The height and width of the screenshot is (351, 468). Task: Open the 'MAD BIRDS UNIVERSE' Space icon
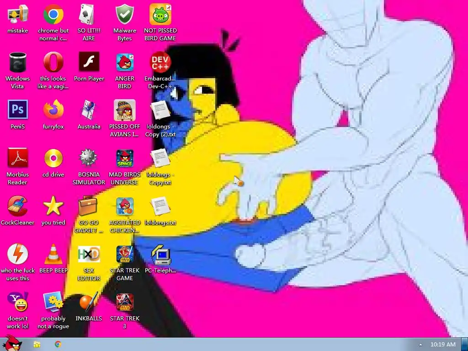coord(124,158)
